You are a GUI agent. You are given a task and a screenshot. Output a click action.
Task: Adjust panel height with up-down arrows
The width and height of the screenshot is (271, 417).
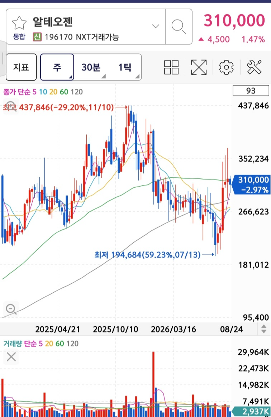[263, 329]
